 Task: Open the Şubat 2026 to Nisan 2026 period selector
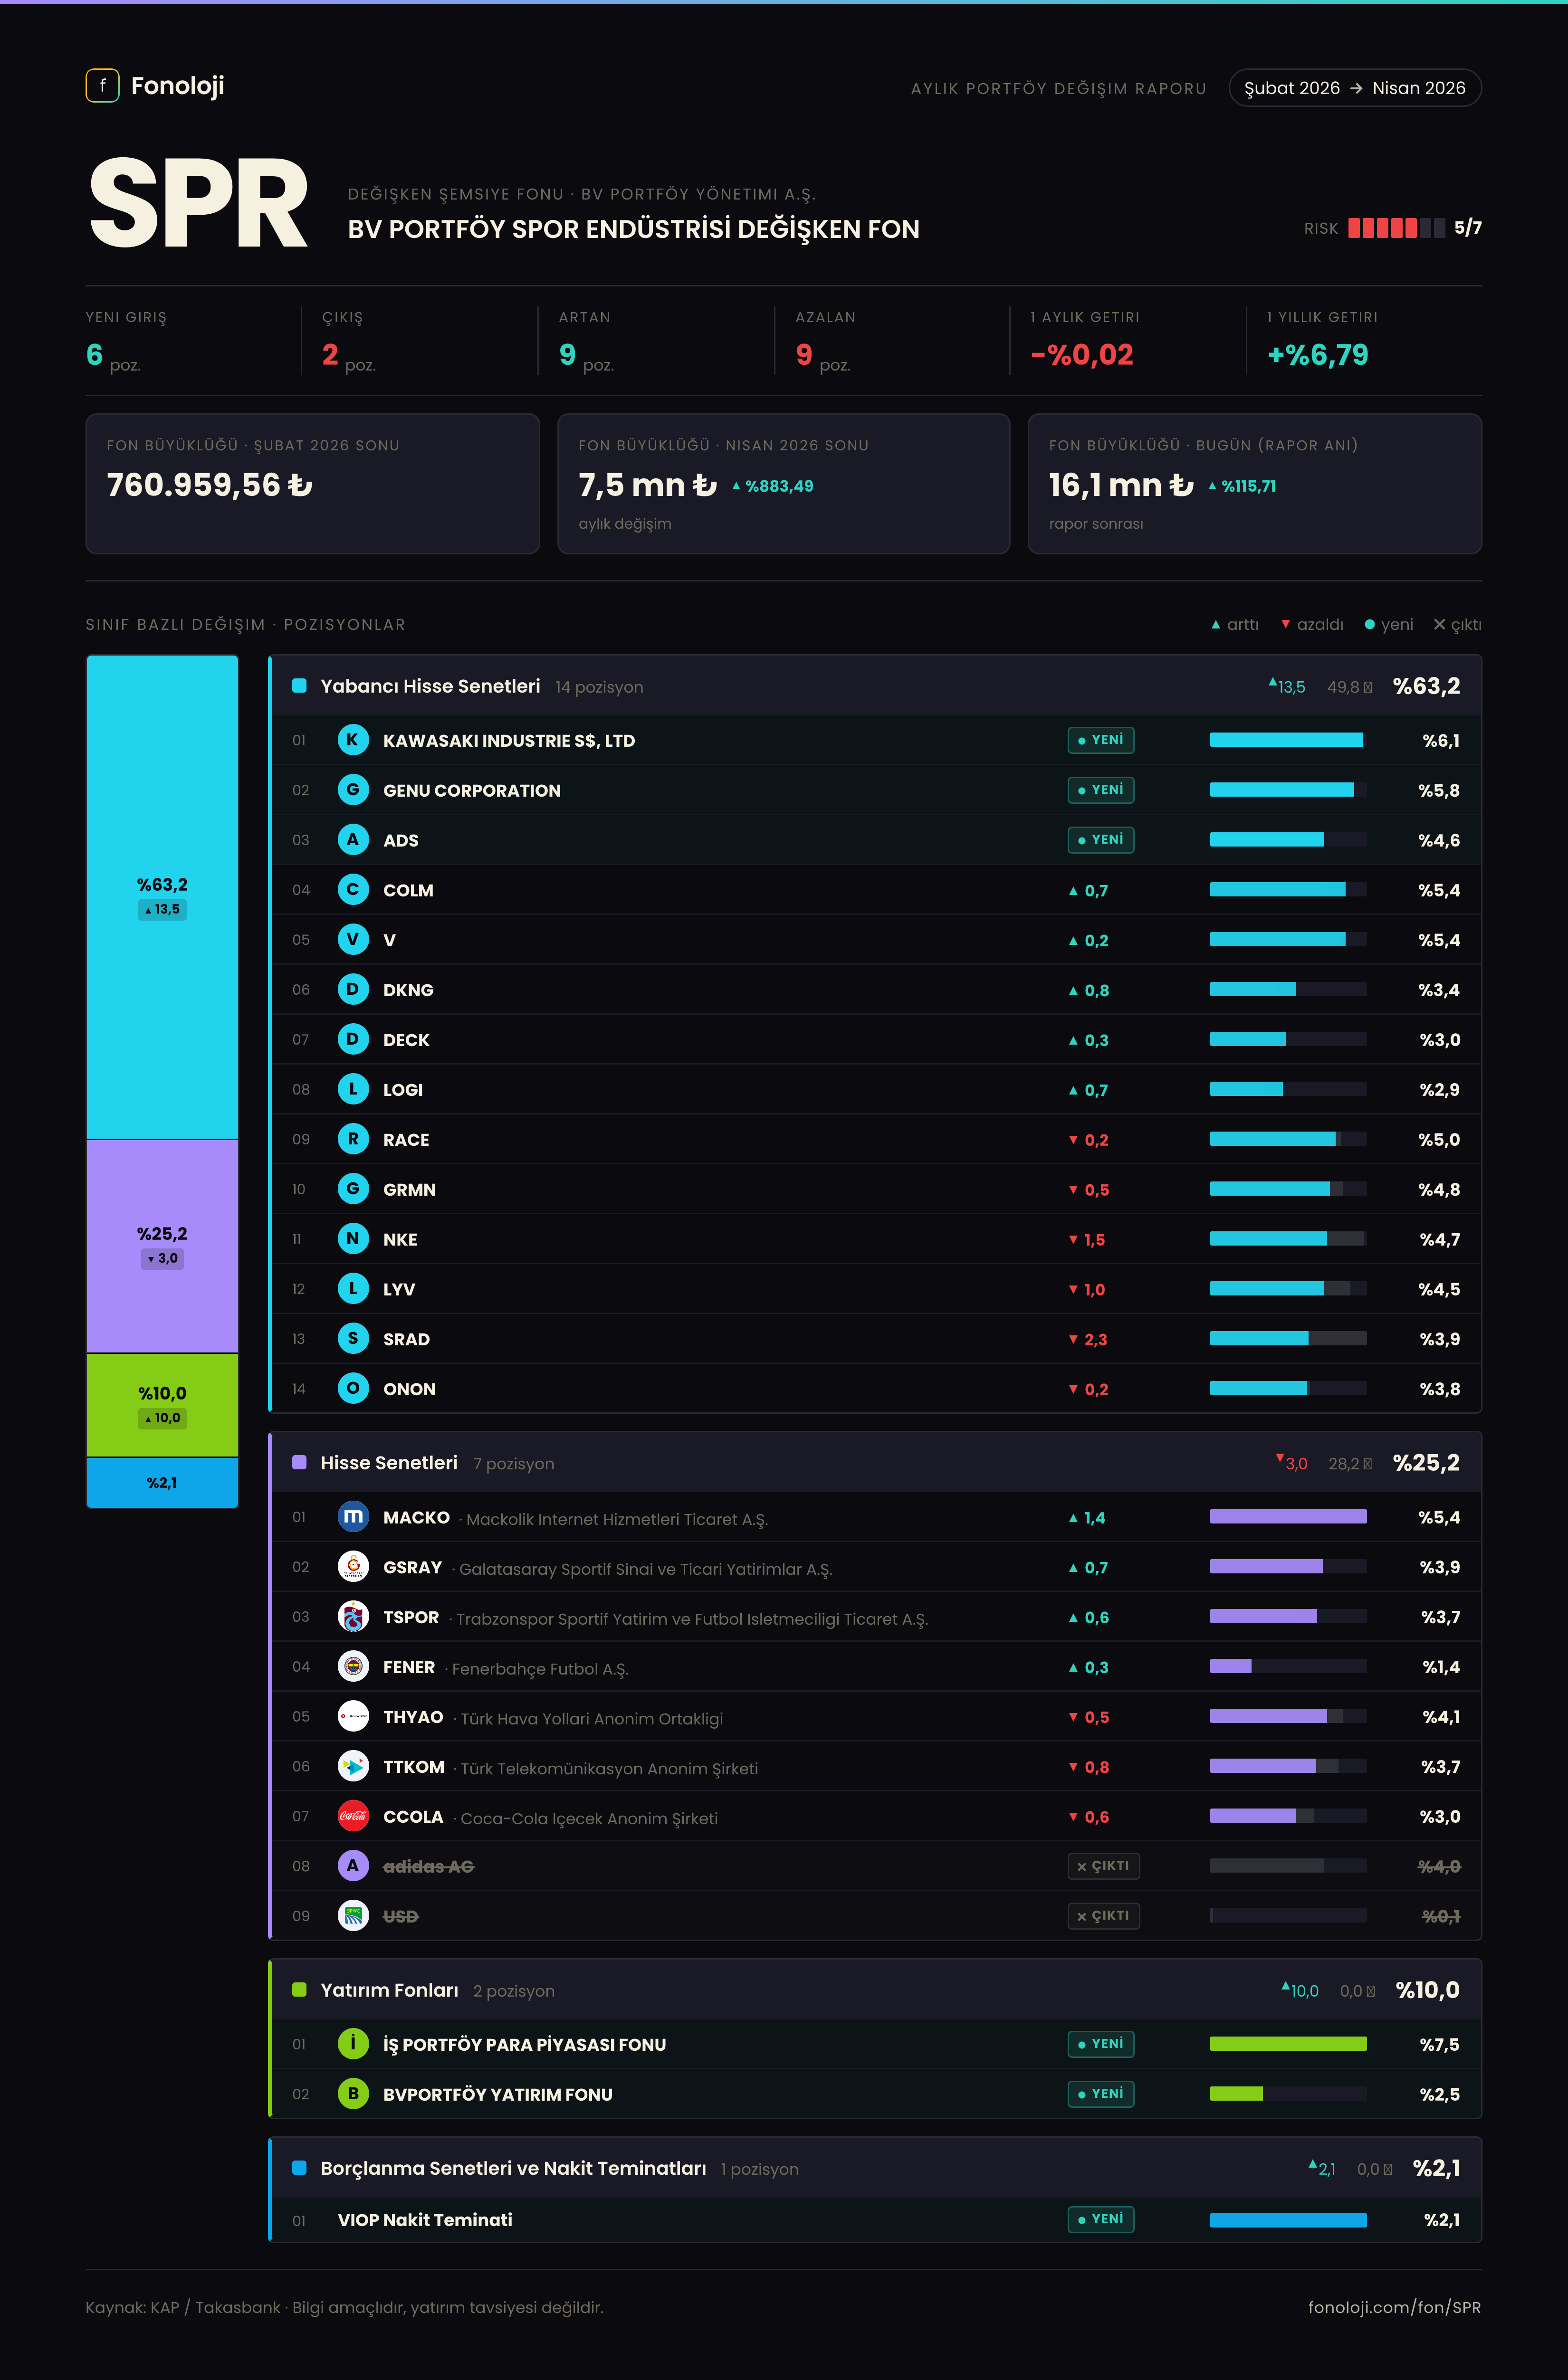tap(1354, 88)
